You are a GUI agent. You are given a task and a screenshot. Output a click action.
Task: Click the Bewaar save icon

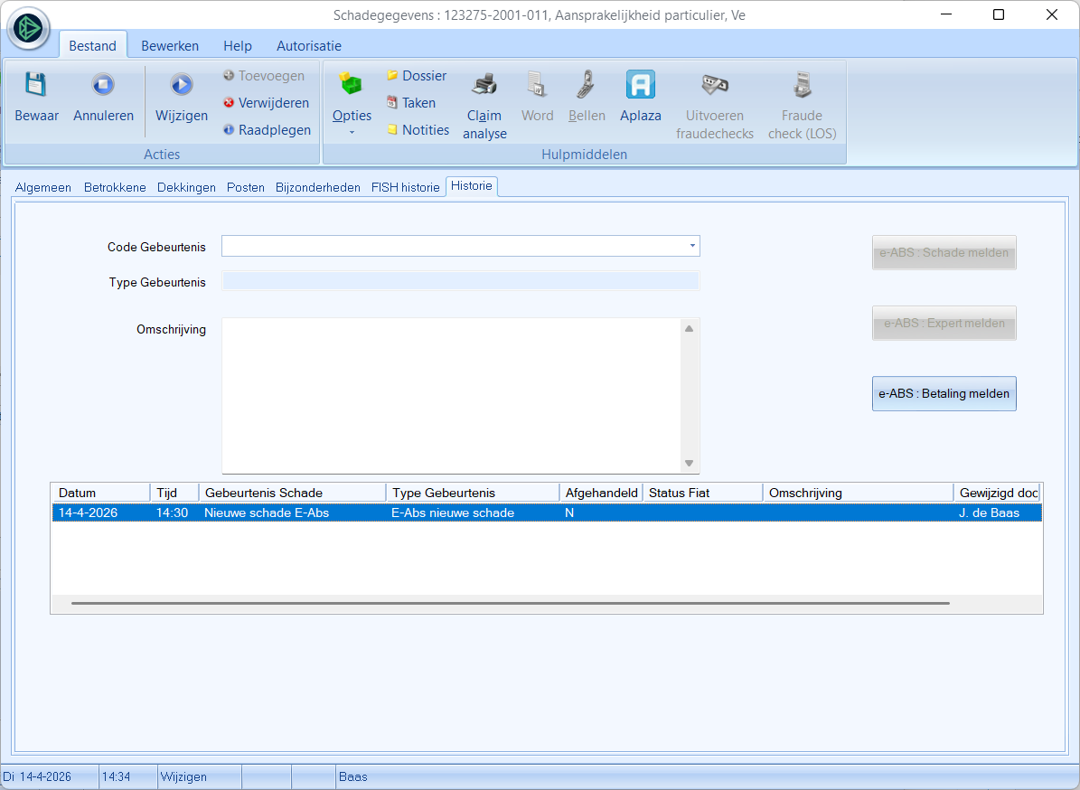(x=36, y=85)
